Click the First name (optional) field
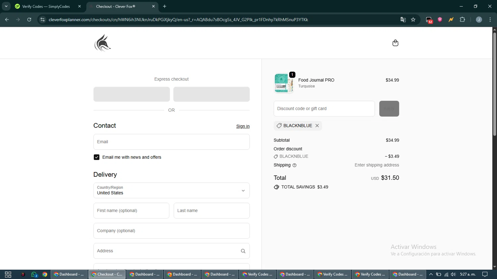Screen dimensions: 497x279 (131, 211)
